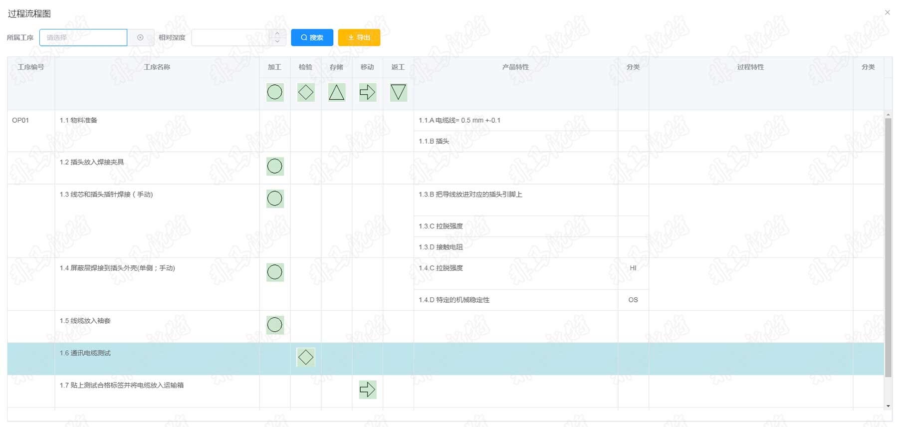Increase 相对深度 with the up arrow

(277, 33)
